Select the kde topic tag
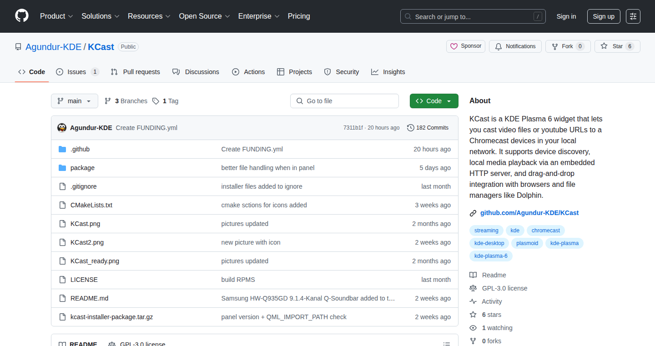The image size is (655, 346). click(x=515, y=231)
